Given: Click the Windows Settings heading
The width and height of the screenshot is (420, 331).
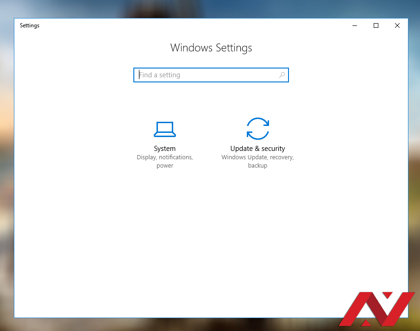Looking at the screenshot, I should pyautogui.click(x=211, y=48).
